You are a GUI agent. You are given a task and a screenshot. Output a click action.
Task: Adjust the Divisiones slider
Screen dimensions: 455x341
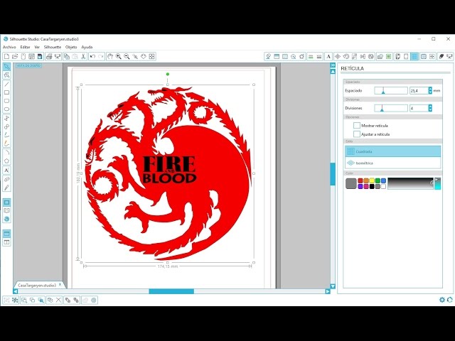[x=391, y=108]
